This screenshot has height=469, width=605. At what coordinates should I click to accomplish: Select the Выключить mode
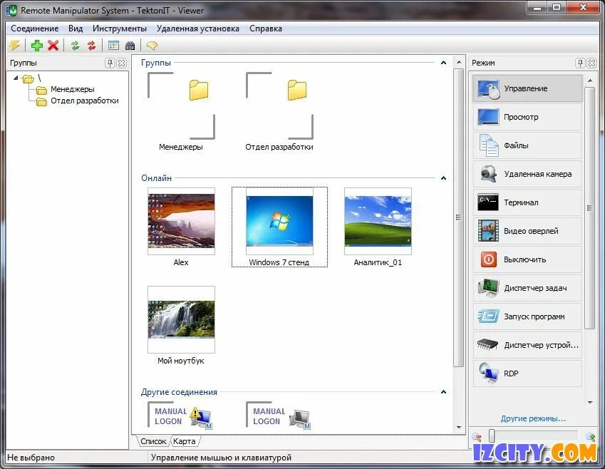coord(527,259)
